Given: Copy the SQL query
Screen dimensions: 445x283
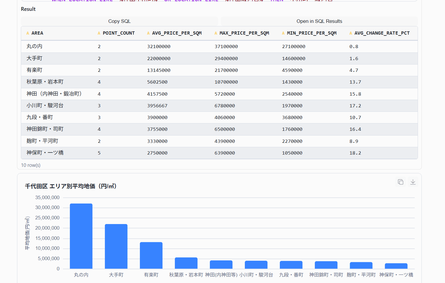Looking at the screenshot, I should [x=119, y=21].
